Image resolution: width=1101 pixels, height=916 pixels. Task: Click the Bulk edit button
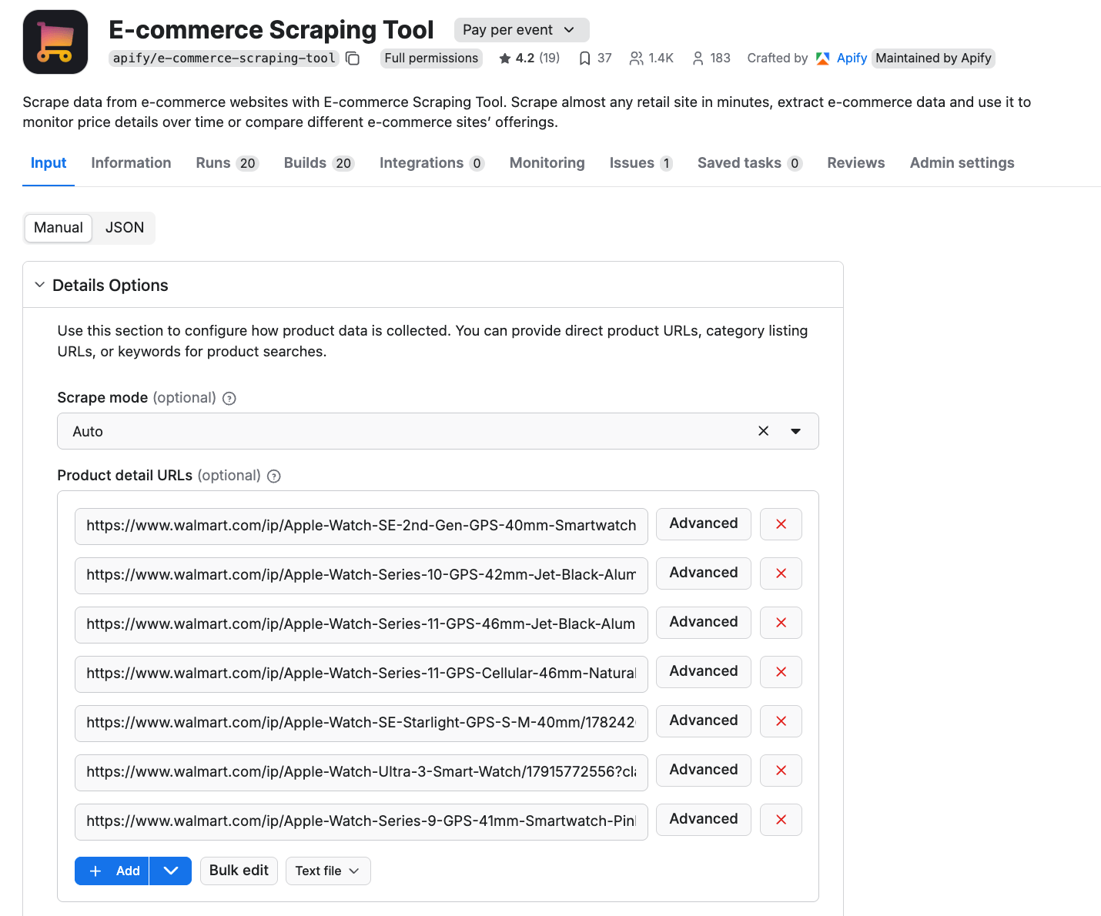(239, 871)
